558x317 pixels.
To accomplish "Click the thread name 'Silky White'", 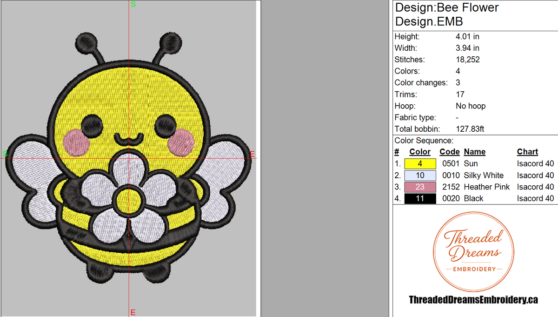I will point(484,175).
